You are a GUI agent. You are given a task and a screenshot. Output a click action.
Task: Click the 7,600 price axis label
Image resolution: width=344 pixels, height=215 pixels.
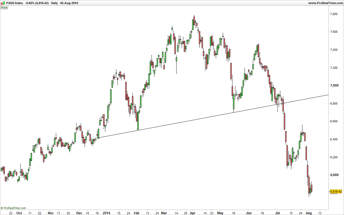334,32
